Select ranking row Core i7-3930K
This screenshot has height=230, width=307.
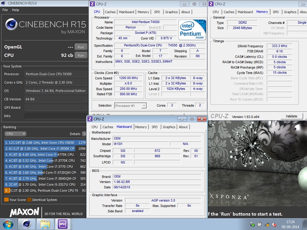[45, 149]
